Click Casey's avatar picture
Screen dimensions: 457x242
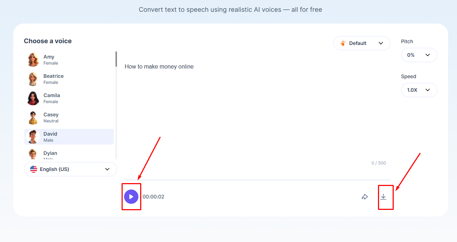point(33,117)
